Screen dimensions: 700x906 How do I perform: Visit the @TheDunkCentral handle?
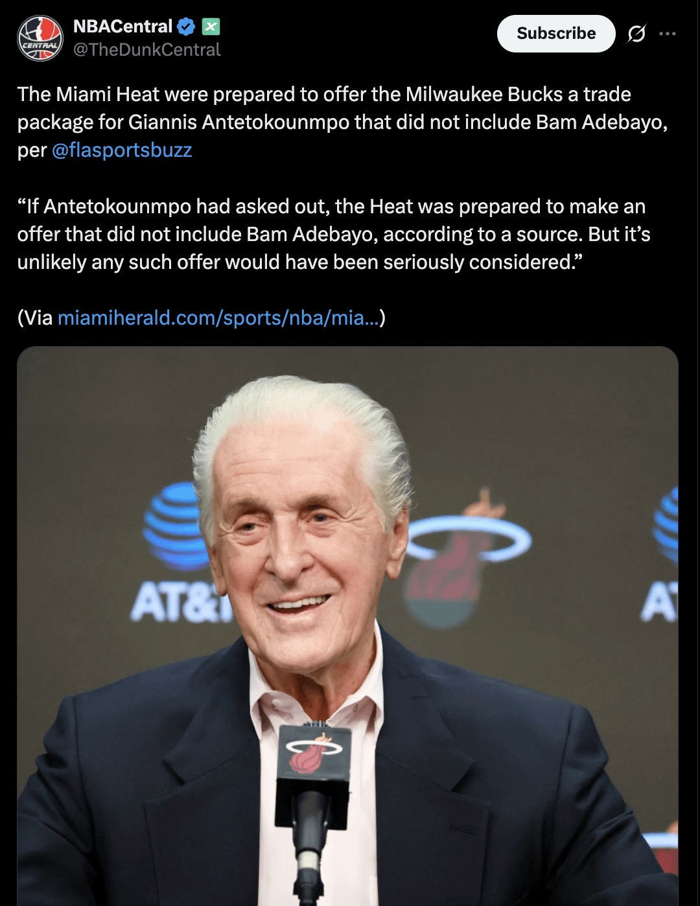pos(147,50)
